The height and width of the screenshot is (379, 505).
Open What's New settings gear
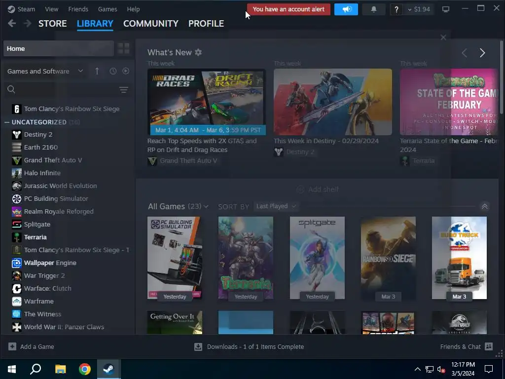[x=198, y=52]
